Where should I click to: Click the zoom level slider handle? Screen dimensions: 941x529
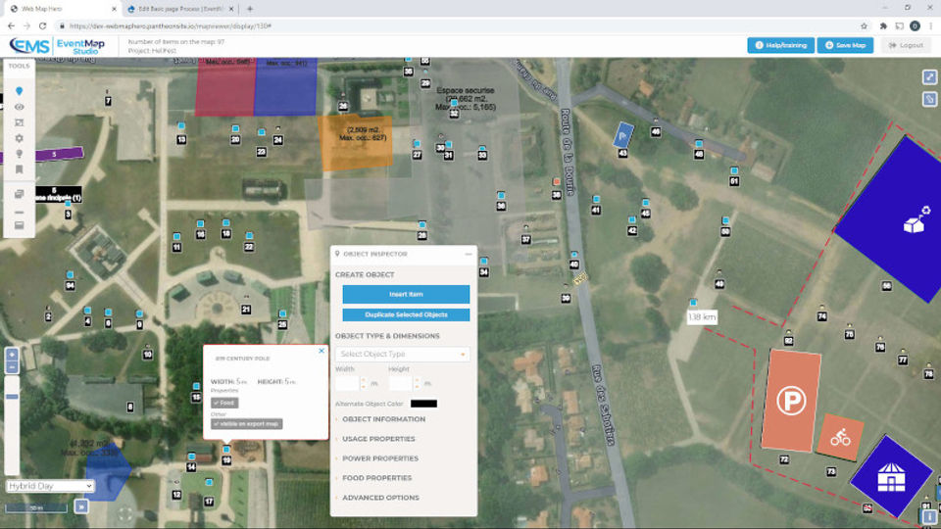coord(12,397)
